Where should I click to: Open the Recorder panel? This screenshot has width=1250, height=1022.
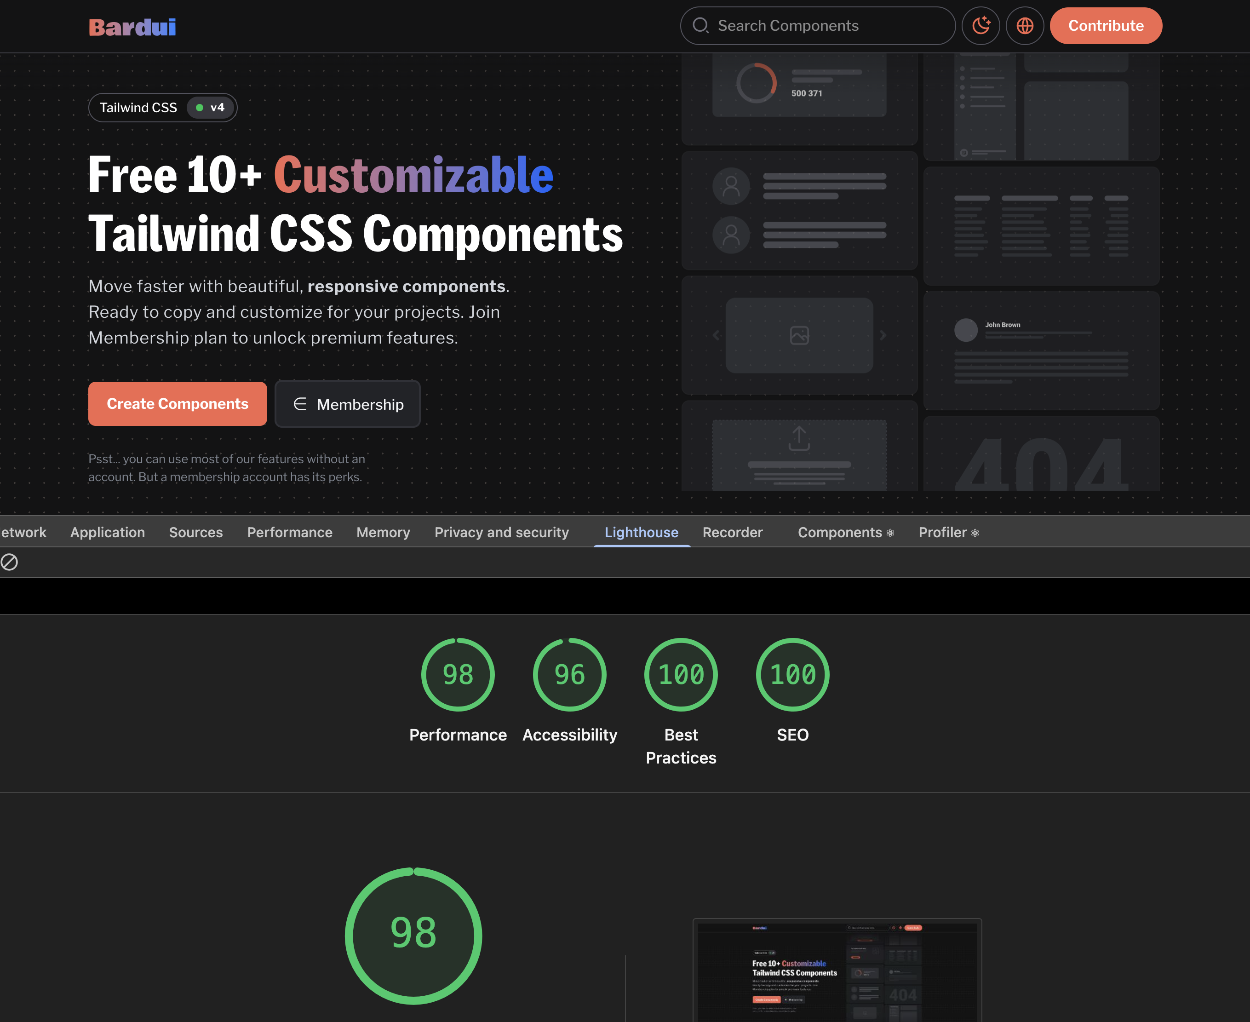733,532
